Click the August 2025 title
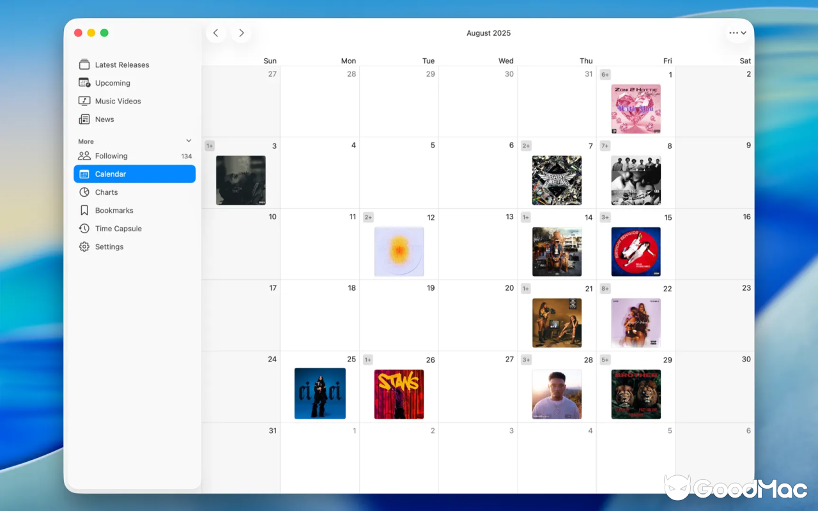Image resolution: width=818 pixels, height=511 pixels. [x=488, y=33]
